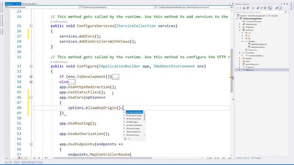The image size is (294, 165).
Task: Expand the Properties node in Solution Explorer
Action: [240, 27]
